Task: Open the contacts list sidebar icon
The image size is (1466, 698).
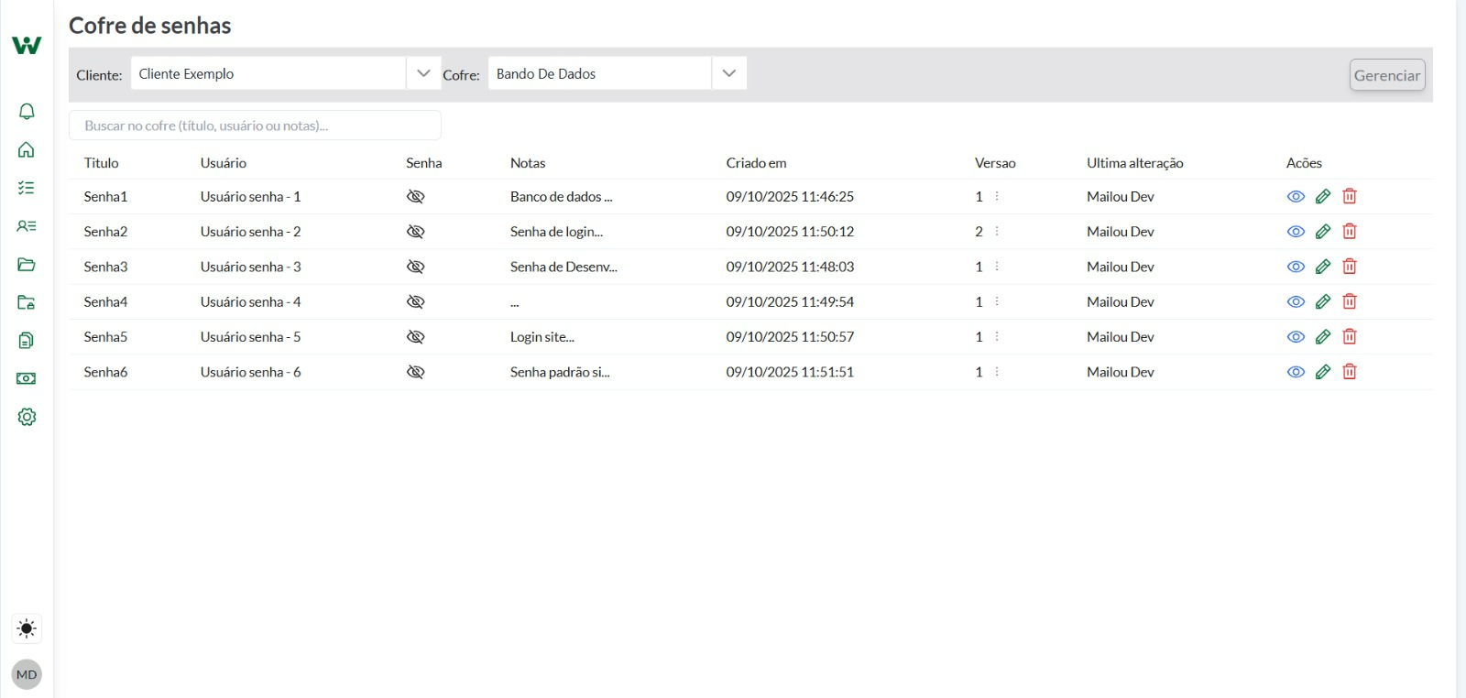Action: pos(27,226)
